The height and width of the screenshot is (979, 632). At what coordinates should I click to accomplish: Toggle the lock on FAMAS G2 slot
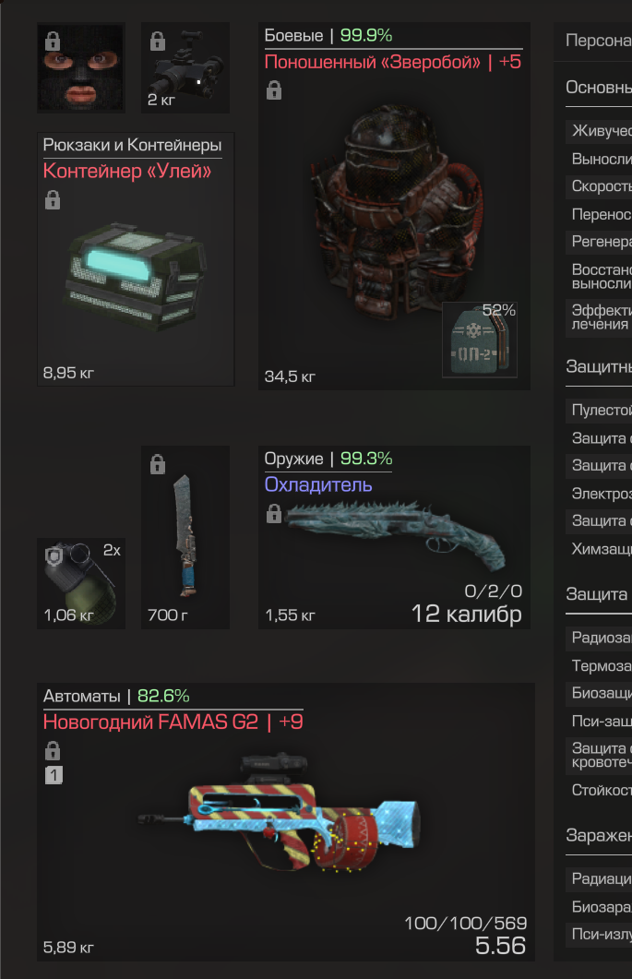(53, 750)
